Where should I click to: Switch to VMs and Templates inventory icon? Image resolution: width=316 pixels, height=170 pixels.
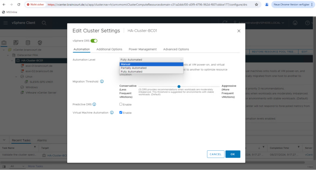point(16,42)
